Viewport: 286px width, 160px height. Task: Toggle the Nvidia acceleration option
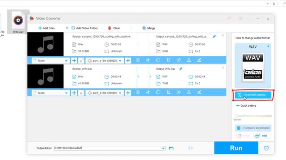click(244, 136)
